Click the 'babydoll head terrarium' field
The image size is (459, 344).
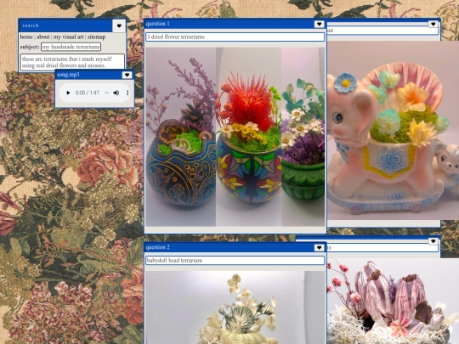pyautogui.click(x=235, y=261)
